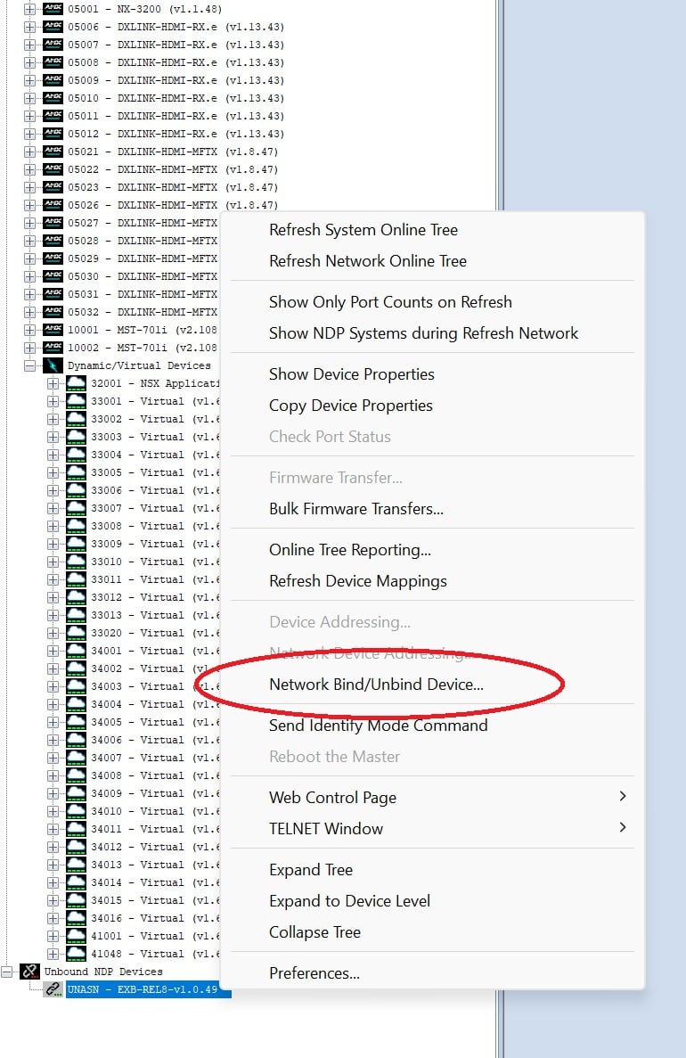686x1058 pixels.
Task: Click the AMX icon beside device 05021
Action: click(53, 152)
